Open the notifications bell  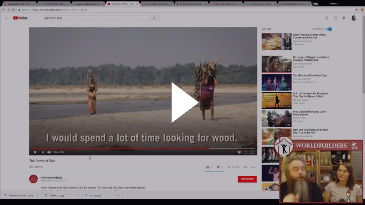344,18
